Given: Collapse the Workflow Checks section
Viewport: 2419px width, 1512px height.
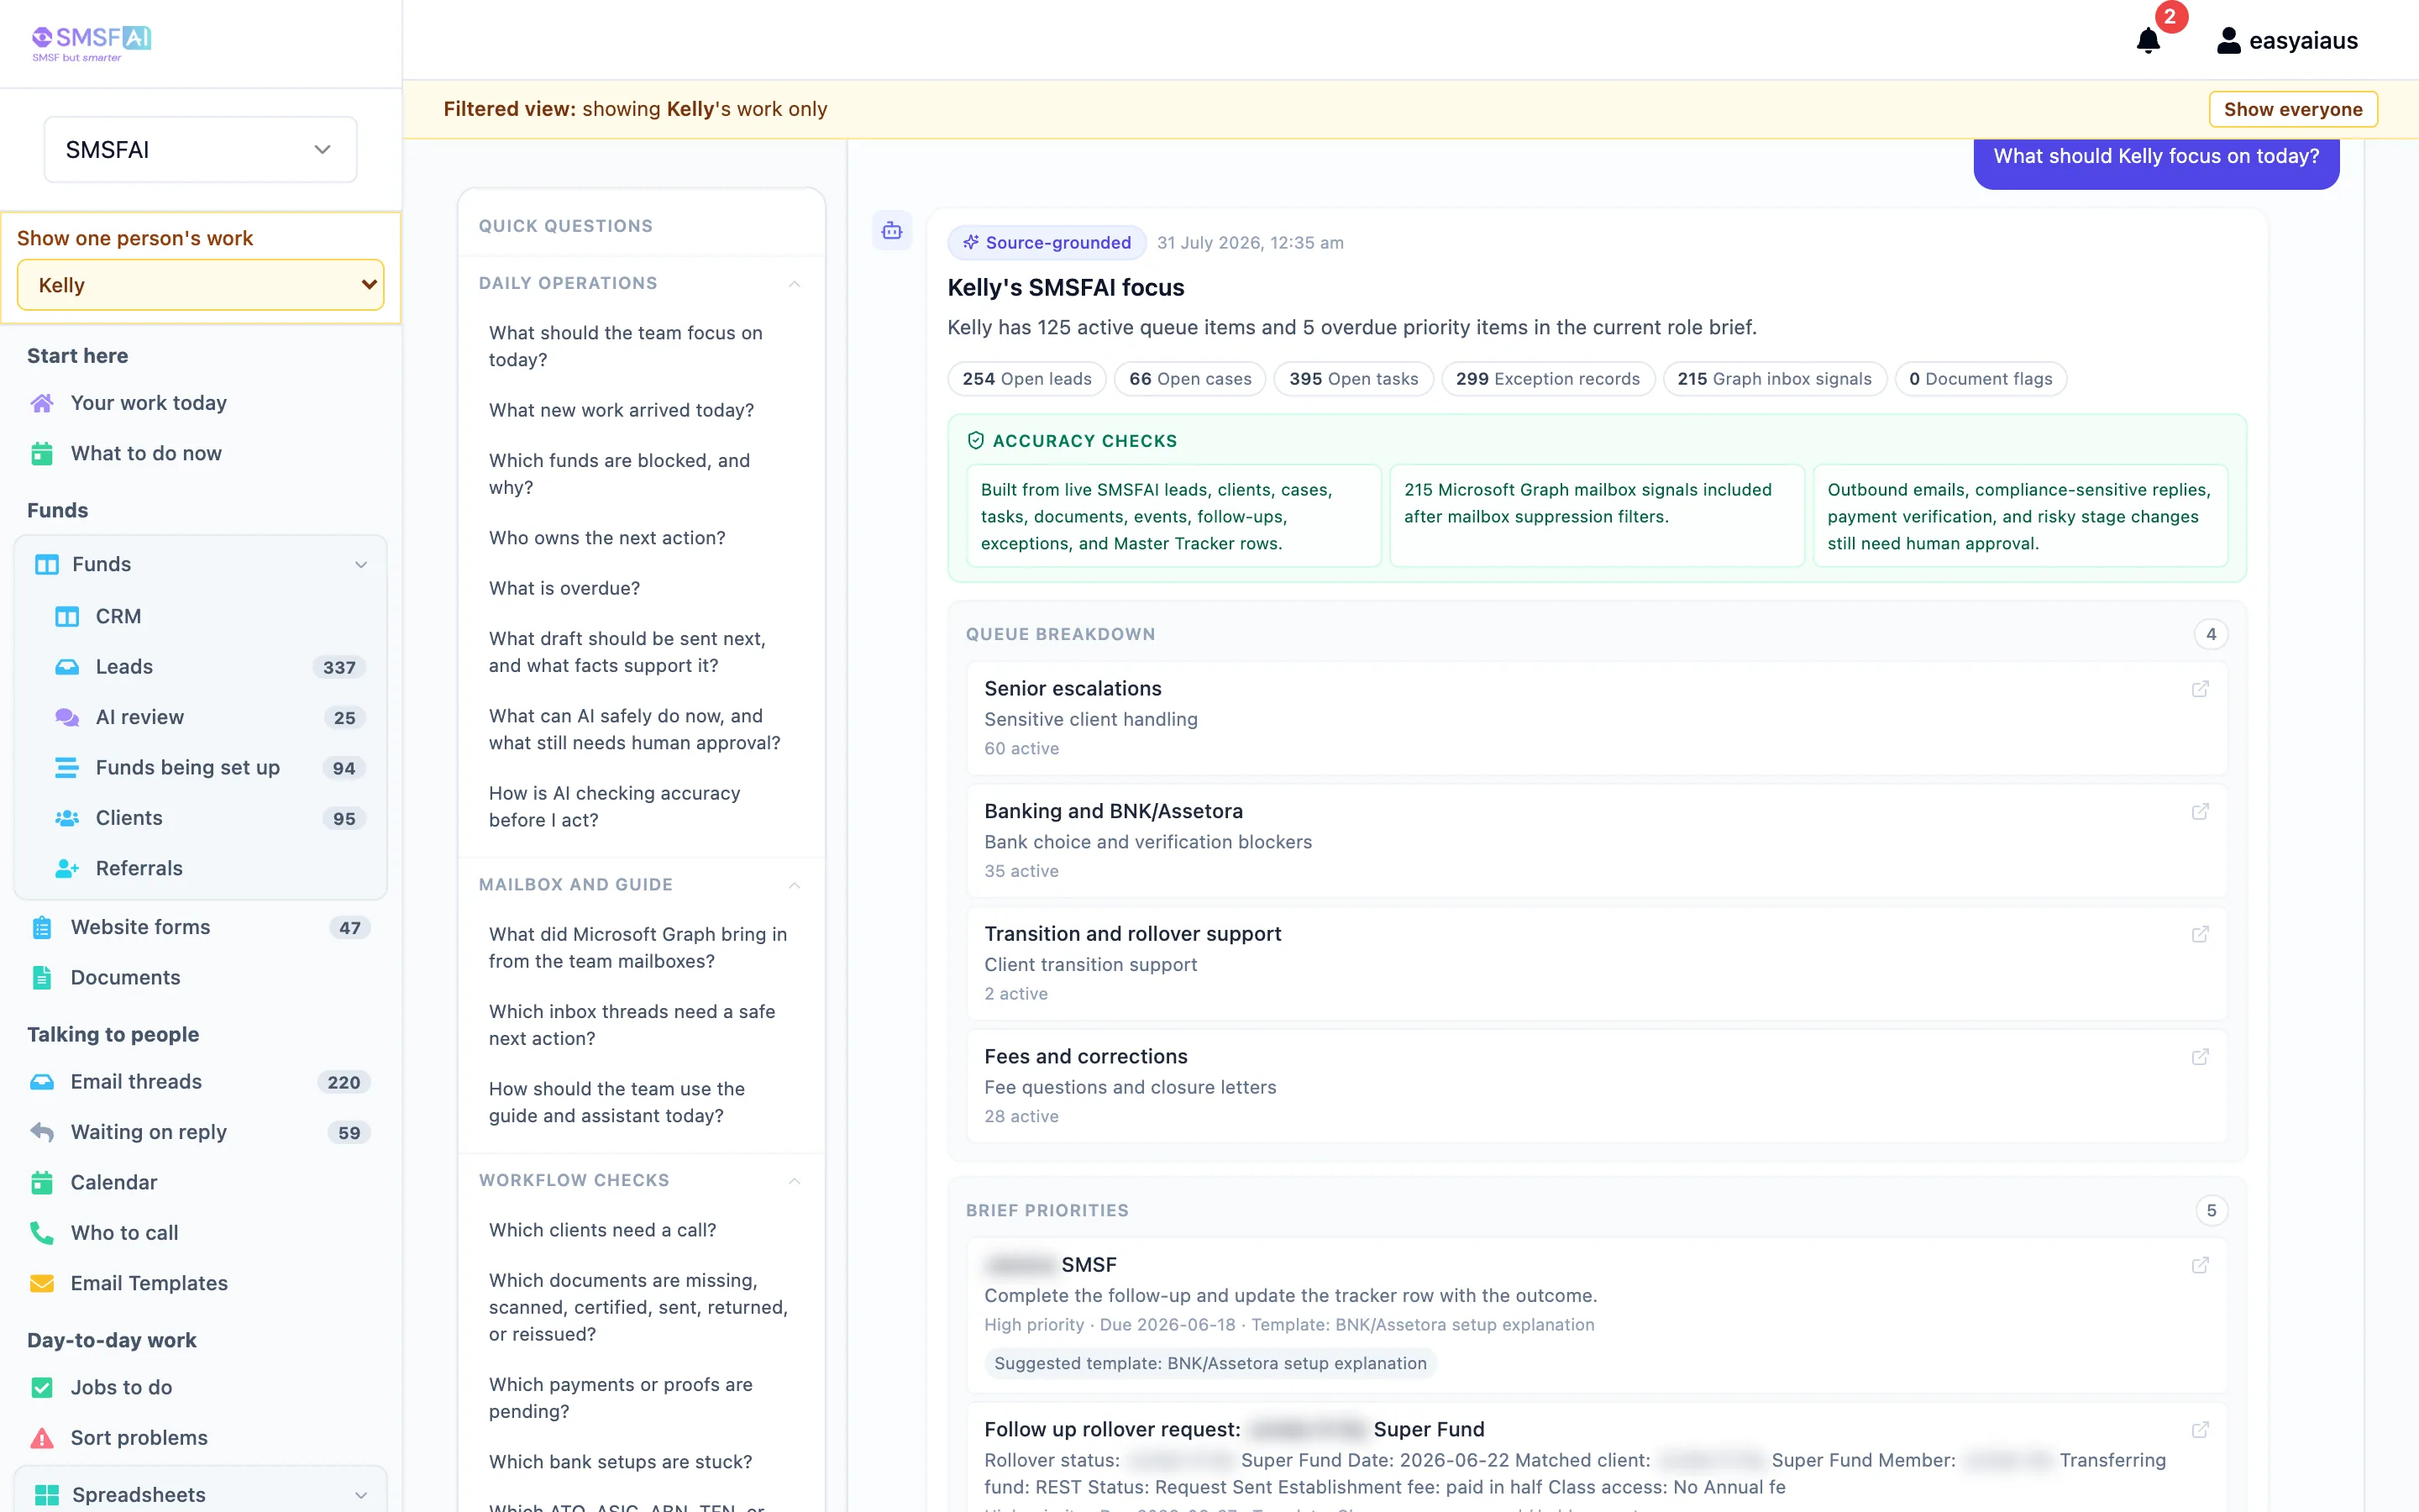Looking at the screenshot, I should (x=795, y=1181).
